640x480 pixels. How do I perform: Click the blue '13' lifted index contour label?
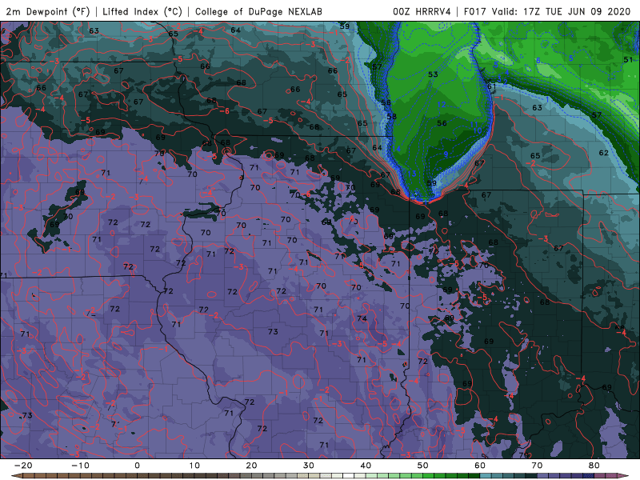(x=412, y=174)
